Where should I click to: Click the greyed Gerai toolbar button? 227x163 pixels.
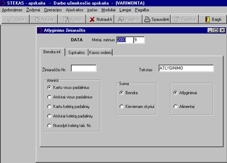click(15, 19)
